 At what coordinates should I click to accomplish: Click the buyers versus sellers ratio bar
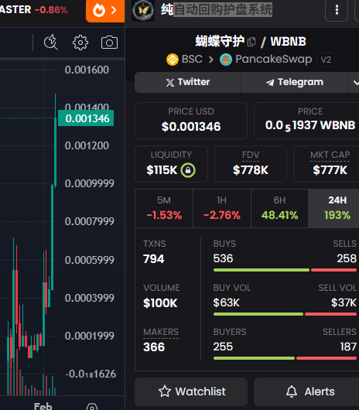(x=285, y=358)
